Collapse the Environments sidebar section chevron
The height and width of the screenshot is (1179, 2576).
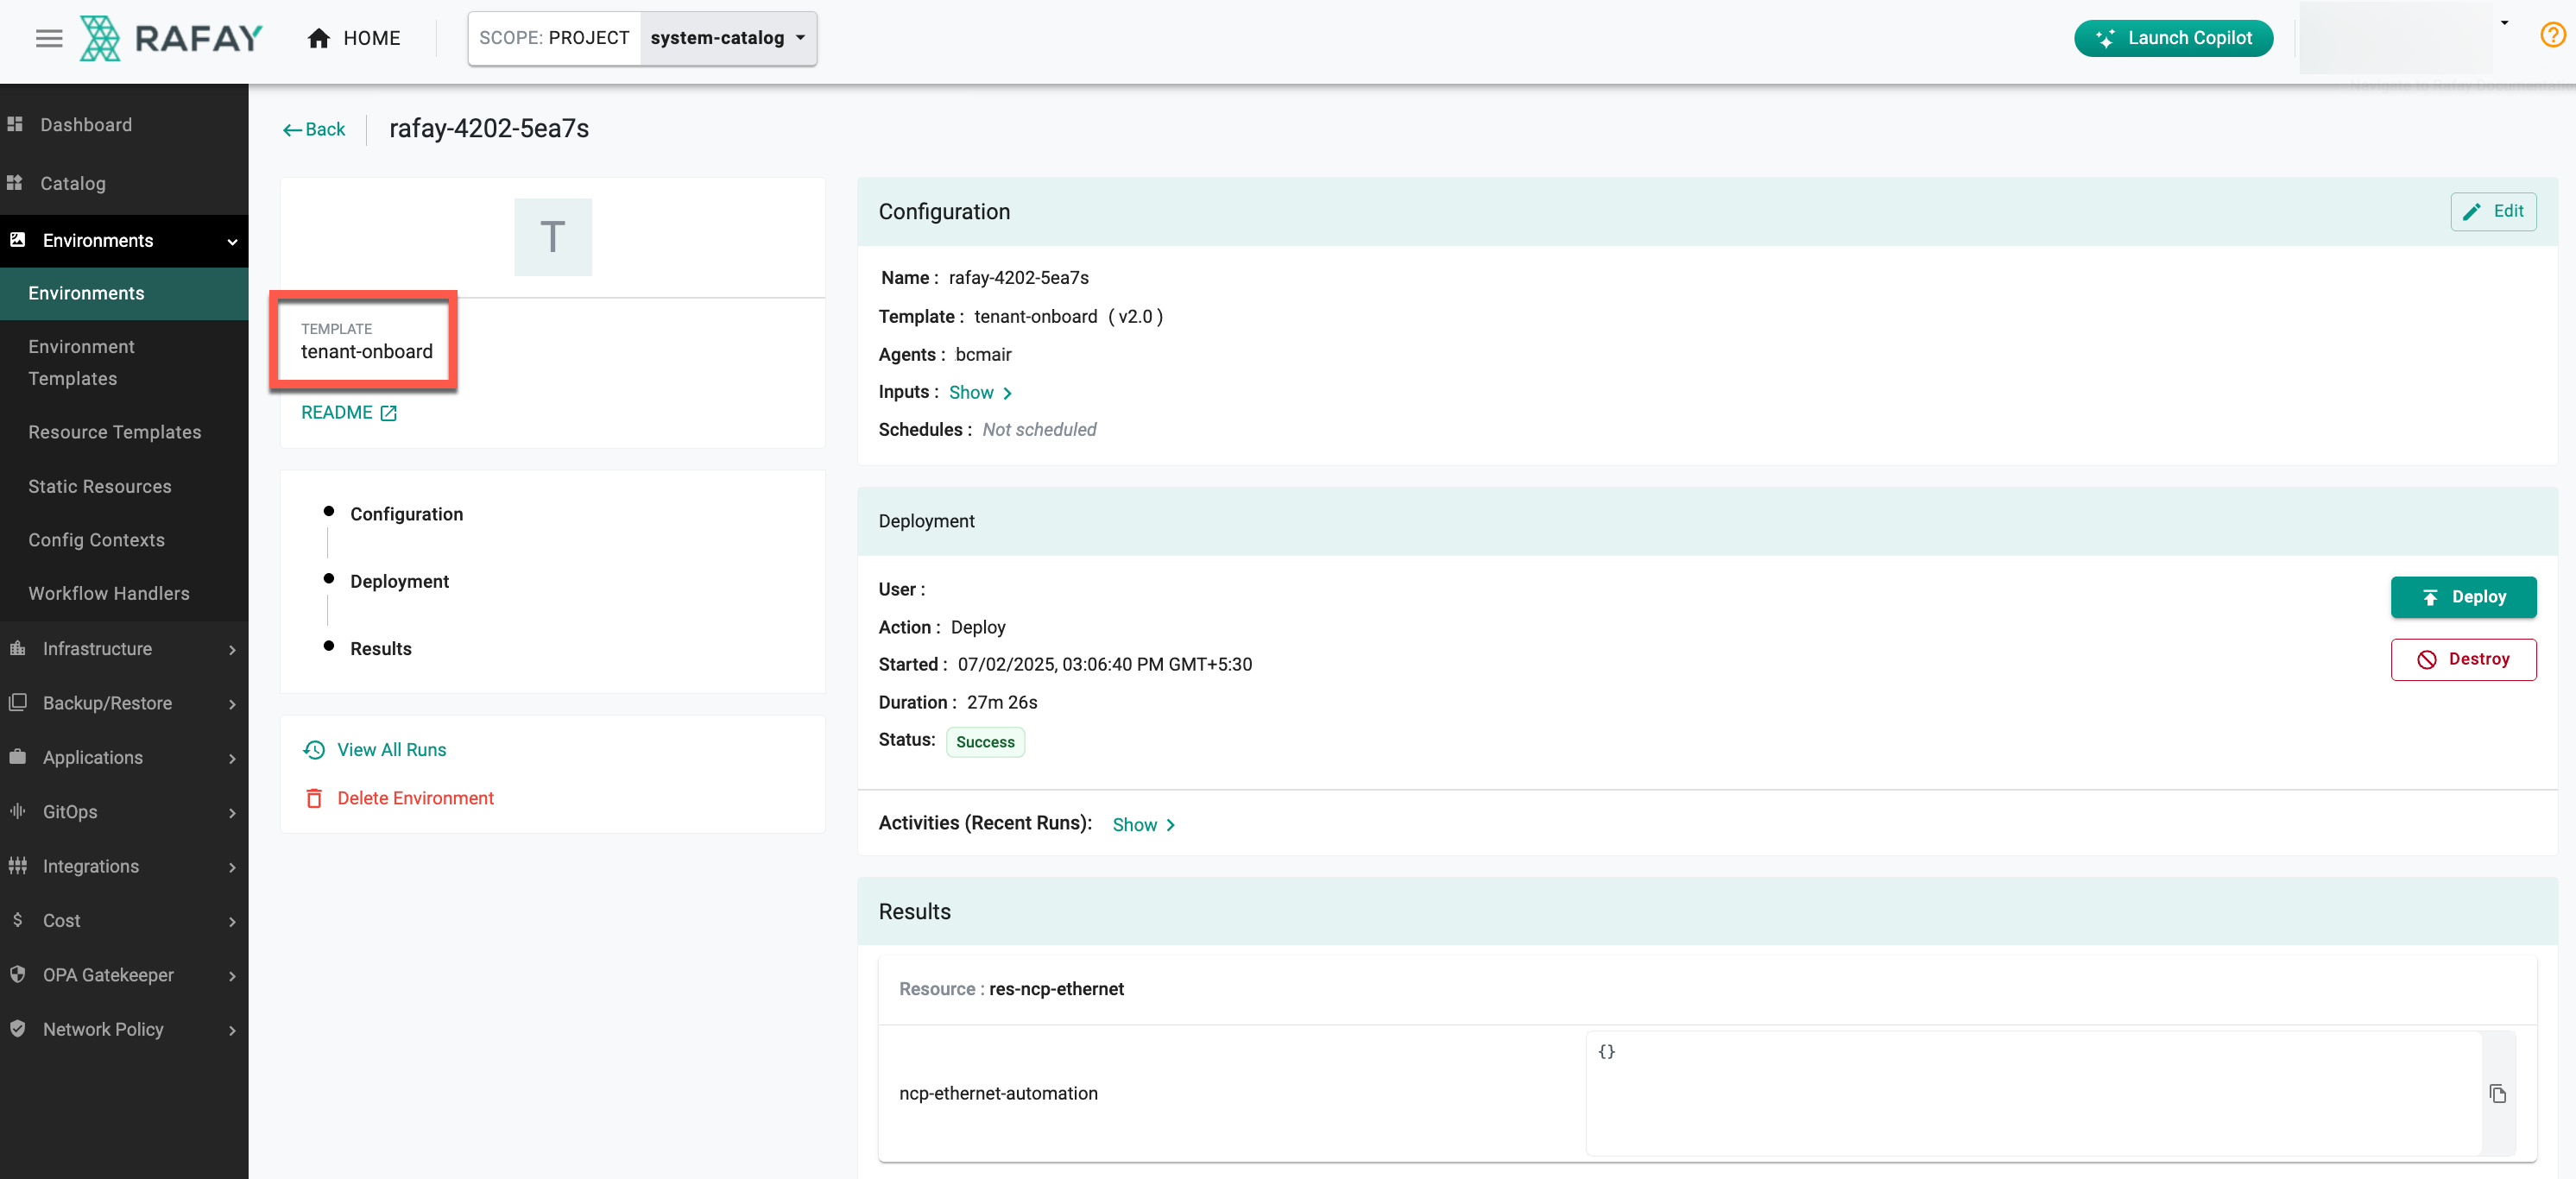tap(232, 241)
